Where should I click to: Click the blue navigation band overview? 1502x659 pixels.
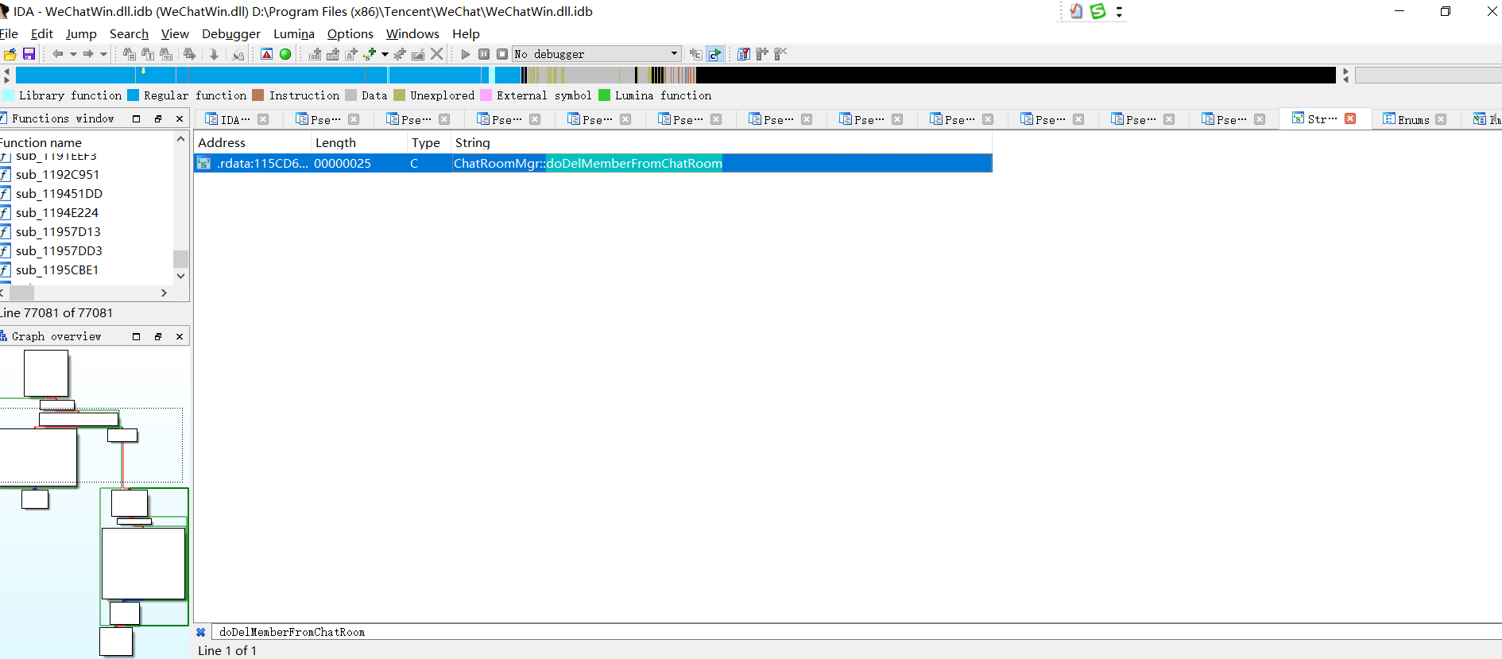(x=676, y=75)
